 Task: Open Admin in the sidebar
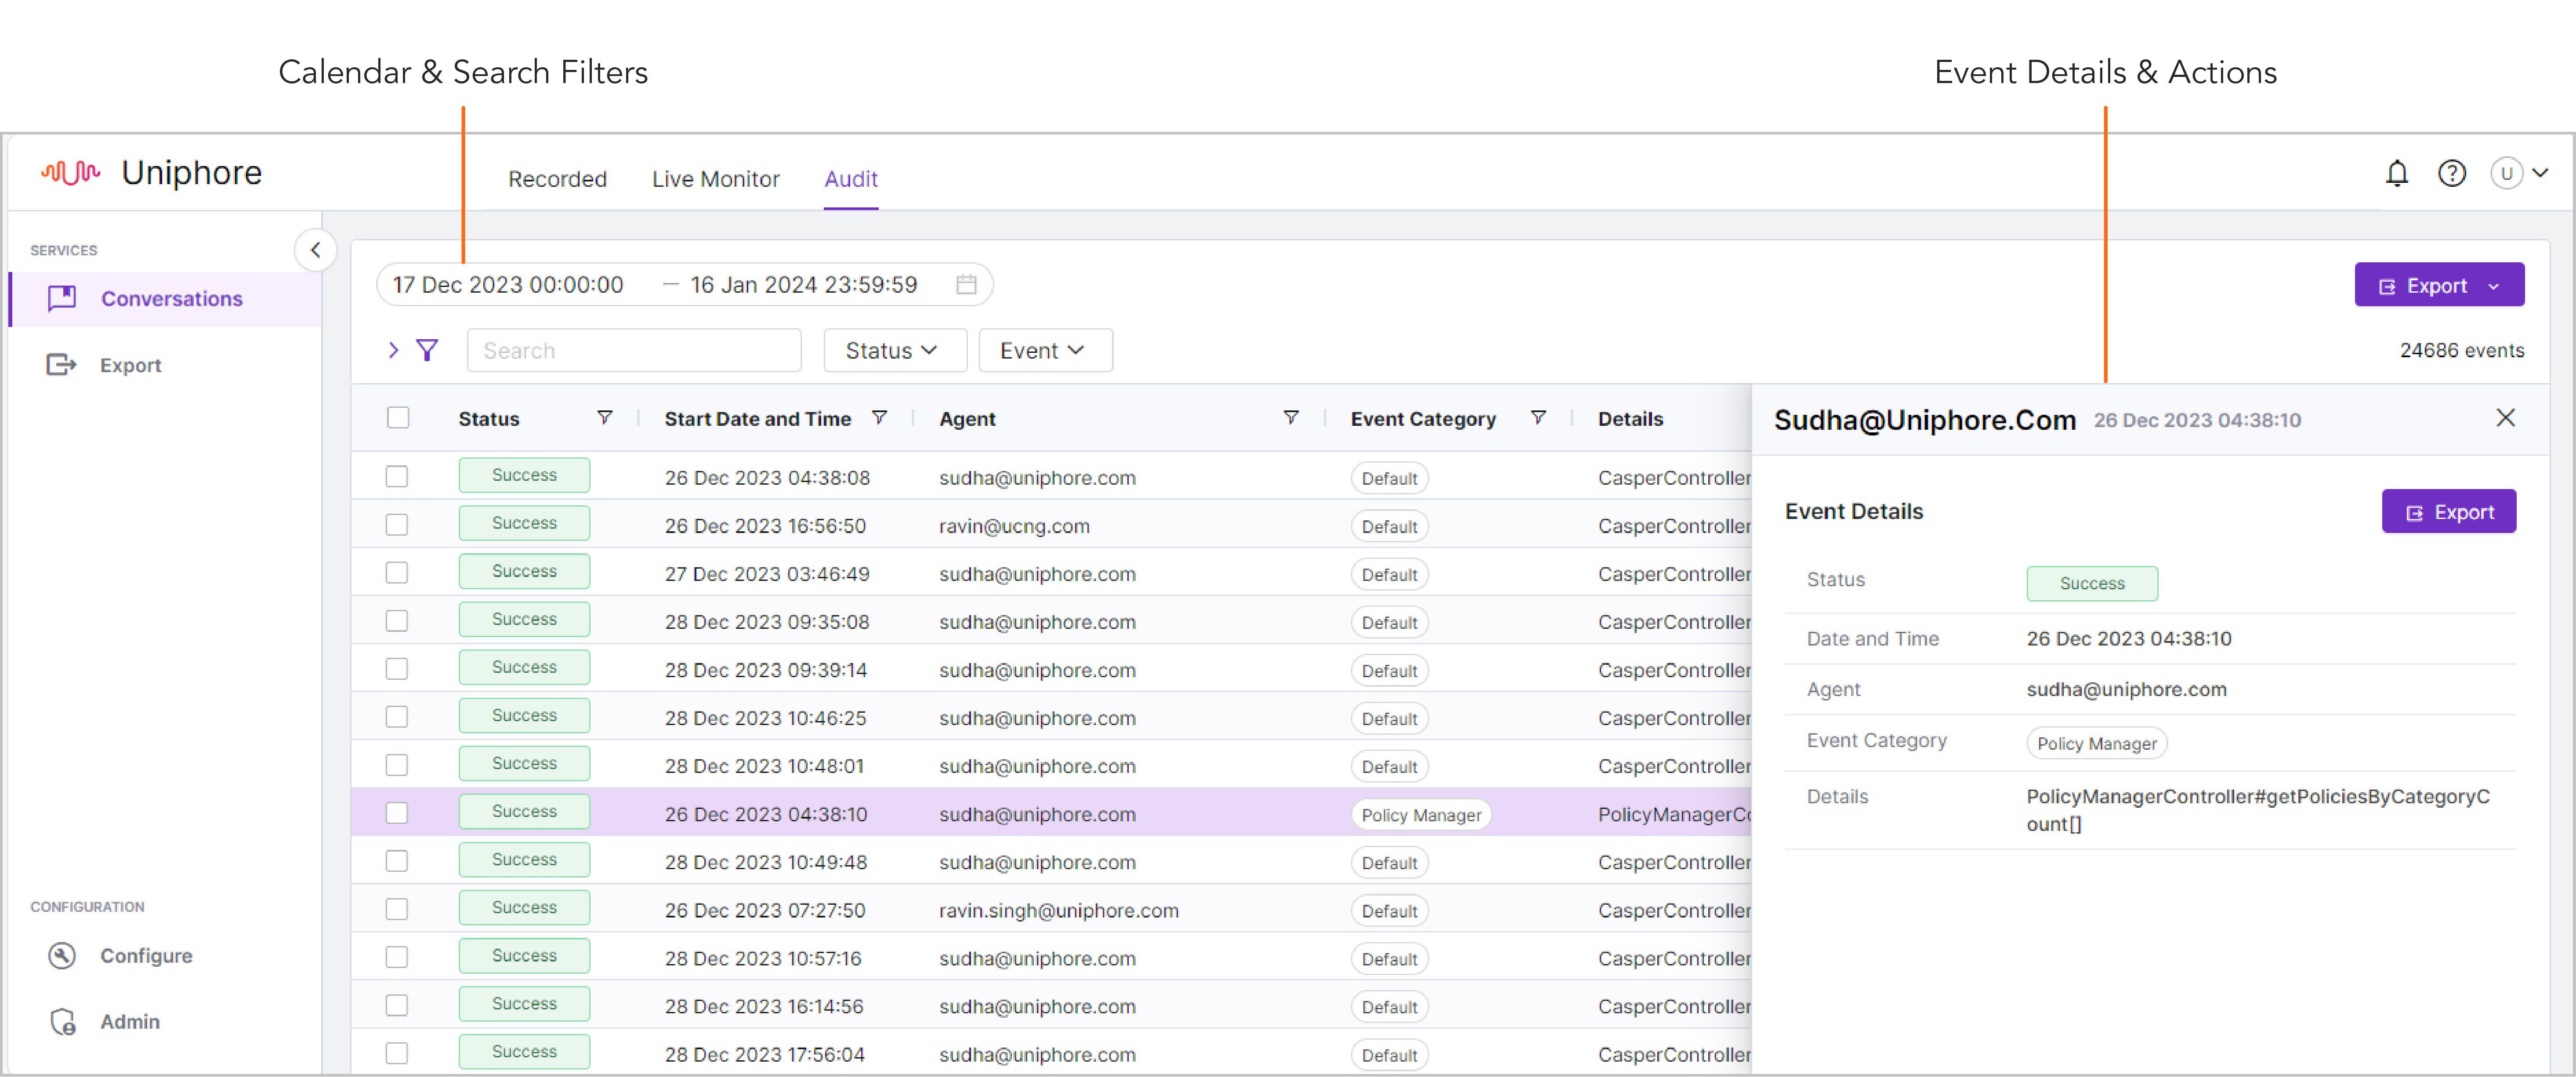tap(129, 1022)
